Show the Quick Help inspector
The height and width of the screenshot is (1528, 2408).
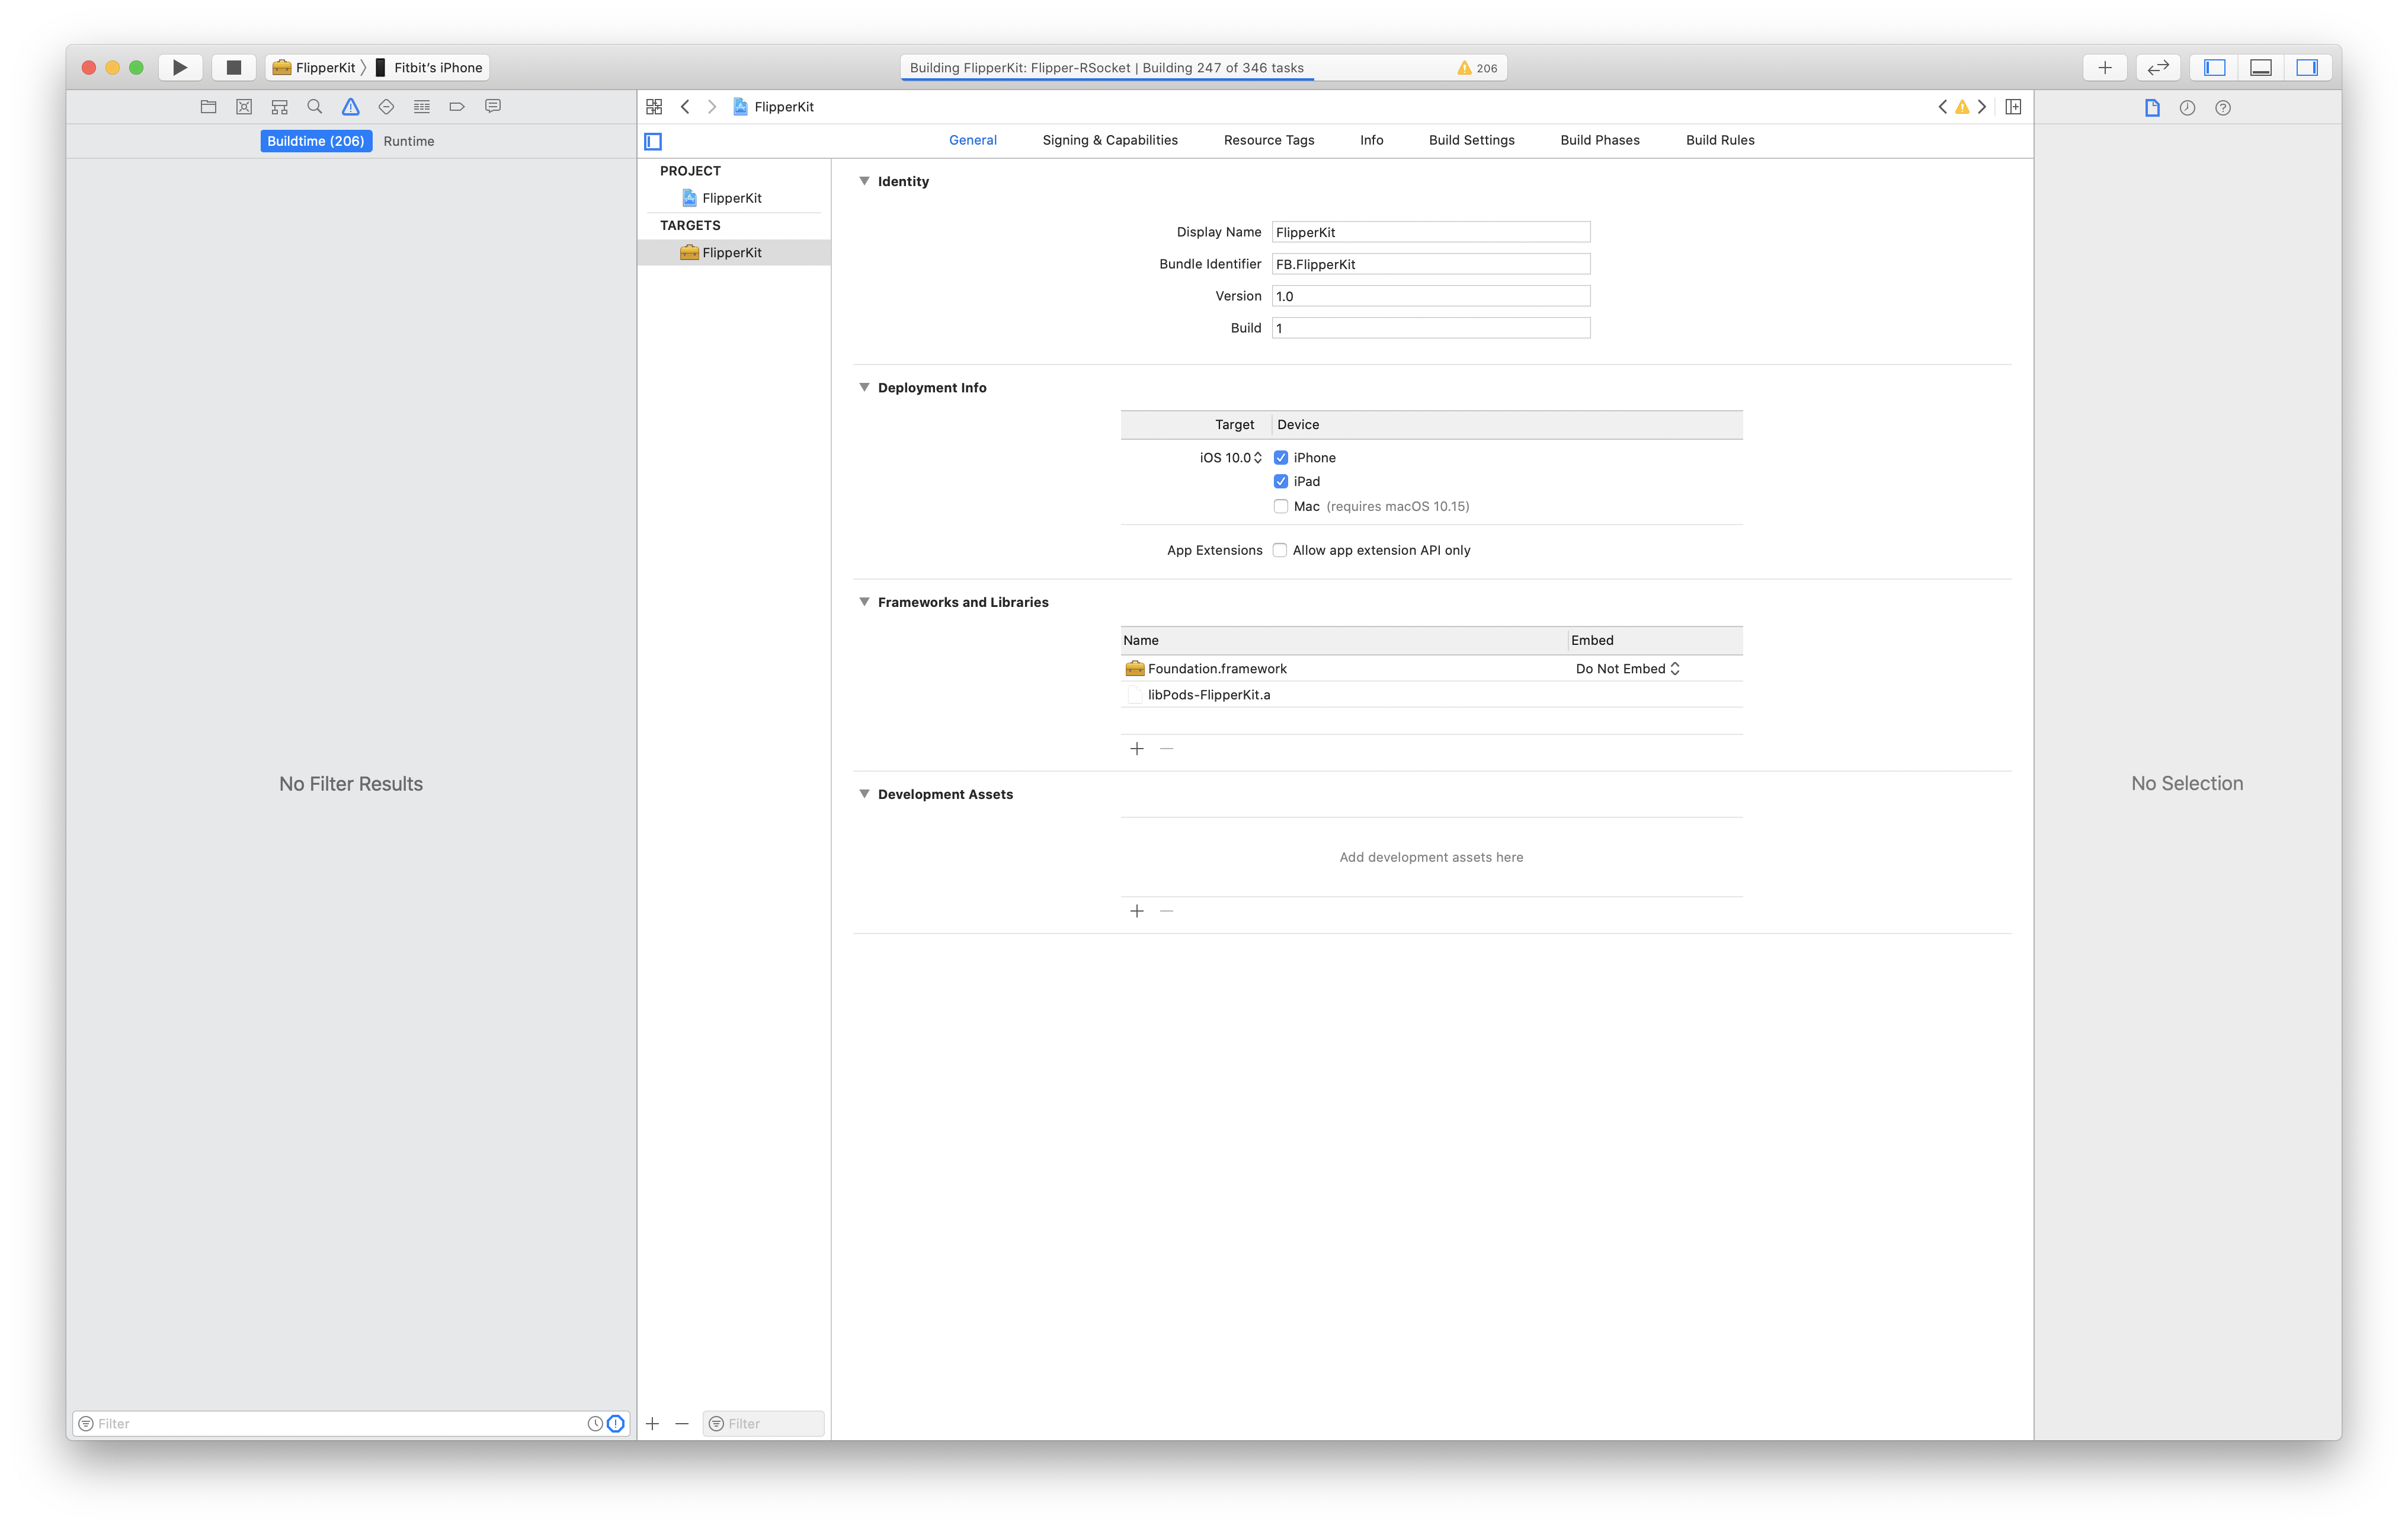point(2222,108)
